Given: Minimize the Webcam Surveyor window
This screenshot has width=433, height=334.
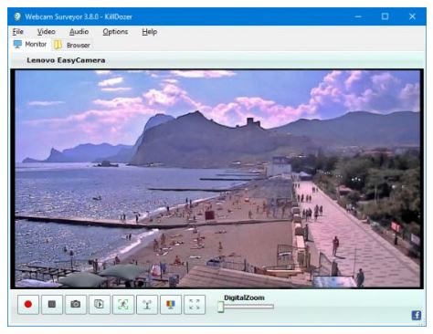Looking at the screenshot, I should coord(358,16).
